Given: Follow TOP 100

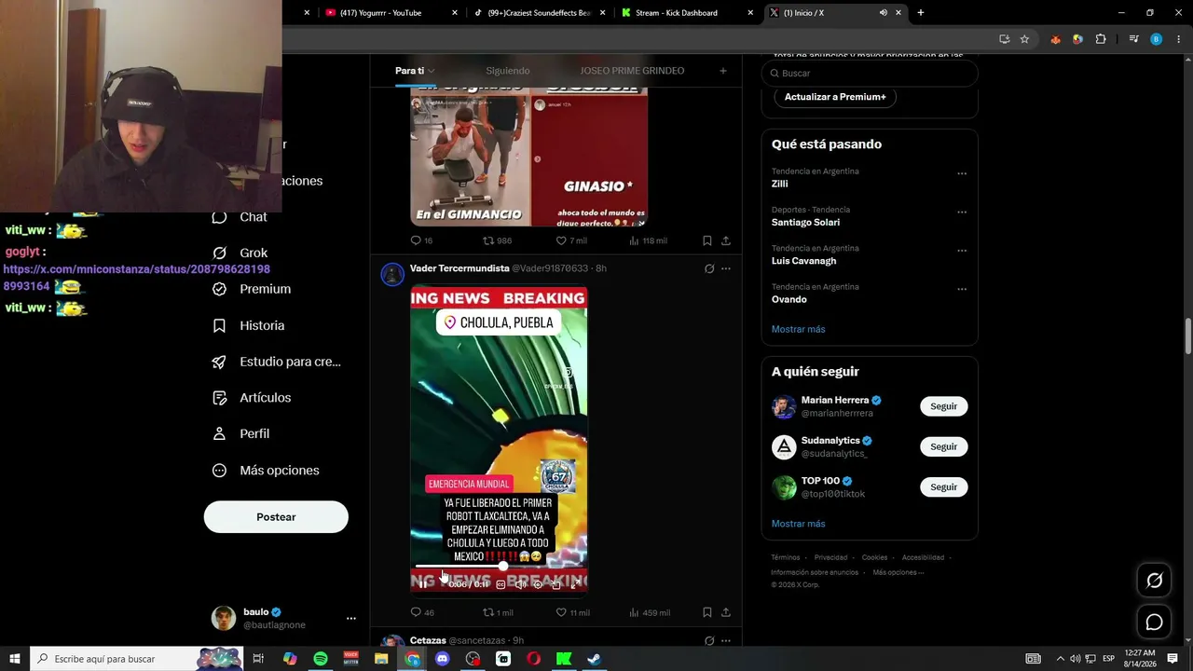Looking at the screenshot, I should 943,486.
